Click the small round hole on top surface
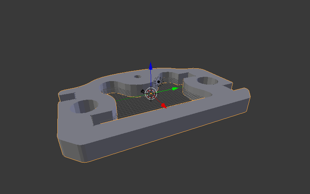This screenshot has height=194, width=310. (x=138, y=76)
